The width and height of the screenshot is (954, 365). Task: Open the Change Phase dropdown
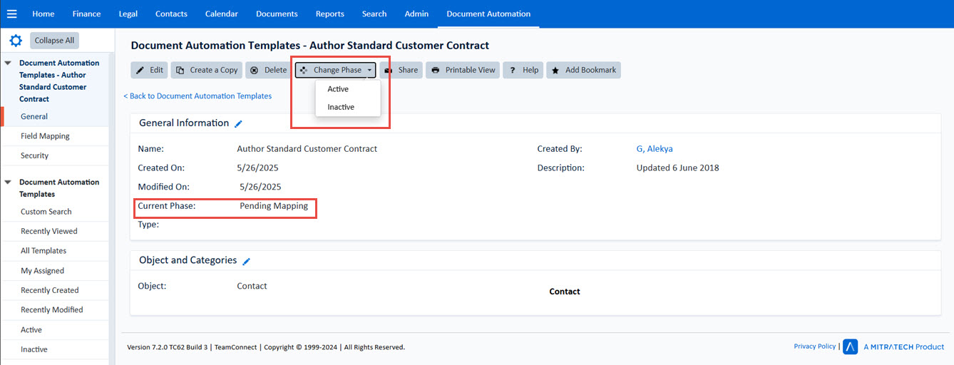pos(335,70)
